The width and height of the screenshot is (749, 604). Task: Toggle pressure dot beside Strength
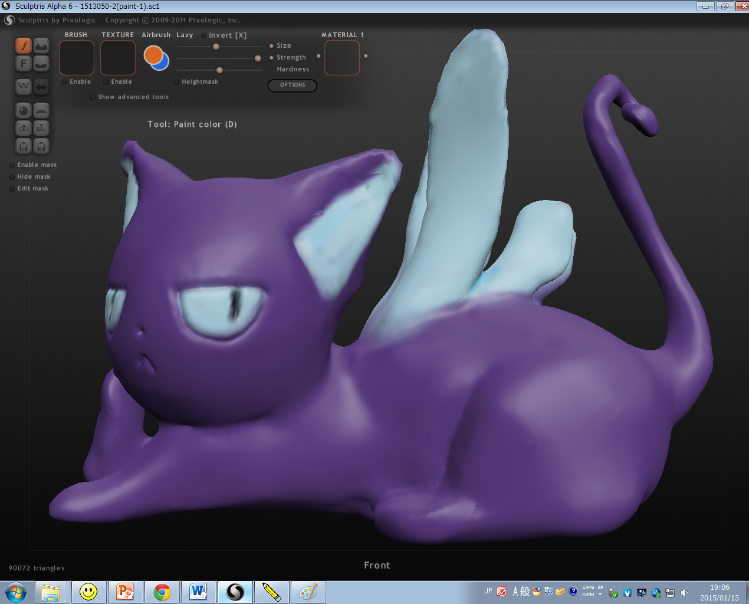coord(271,58)
